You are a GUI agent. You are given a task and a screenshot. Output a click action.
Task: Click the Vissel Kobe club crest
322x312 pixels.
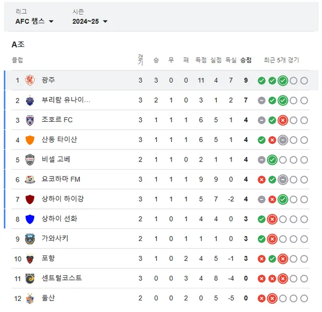coord(30,160)
